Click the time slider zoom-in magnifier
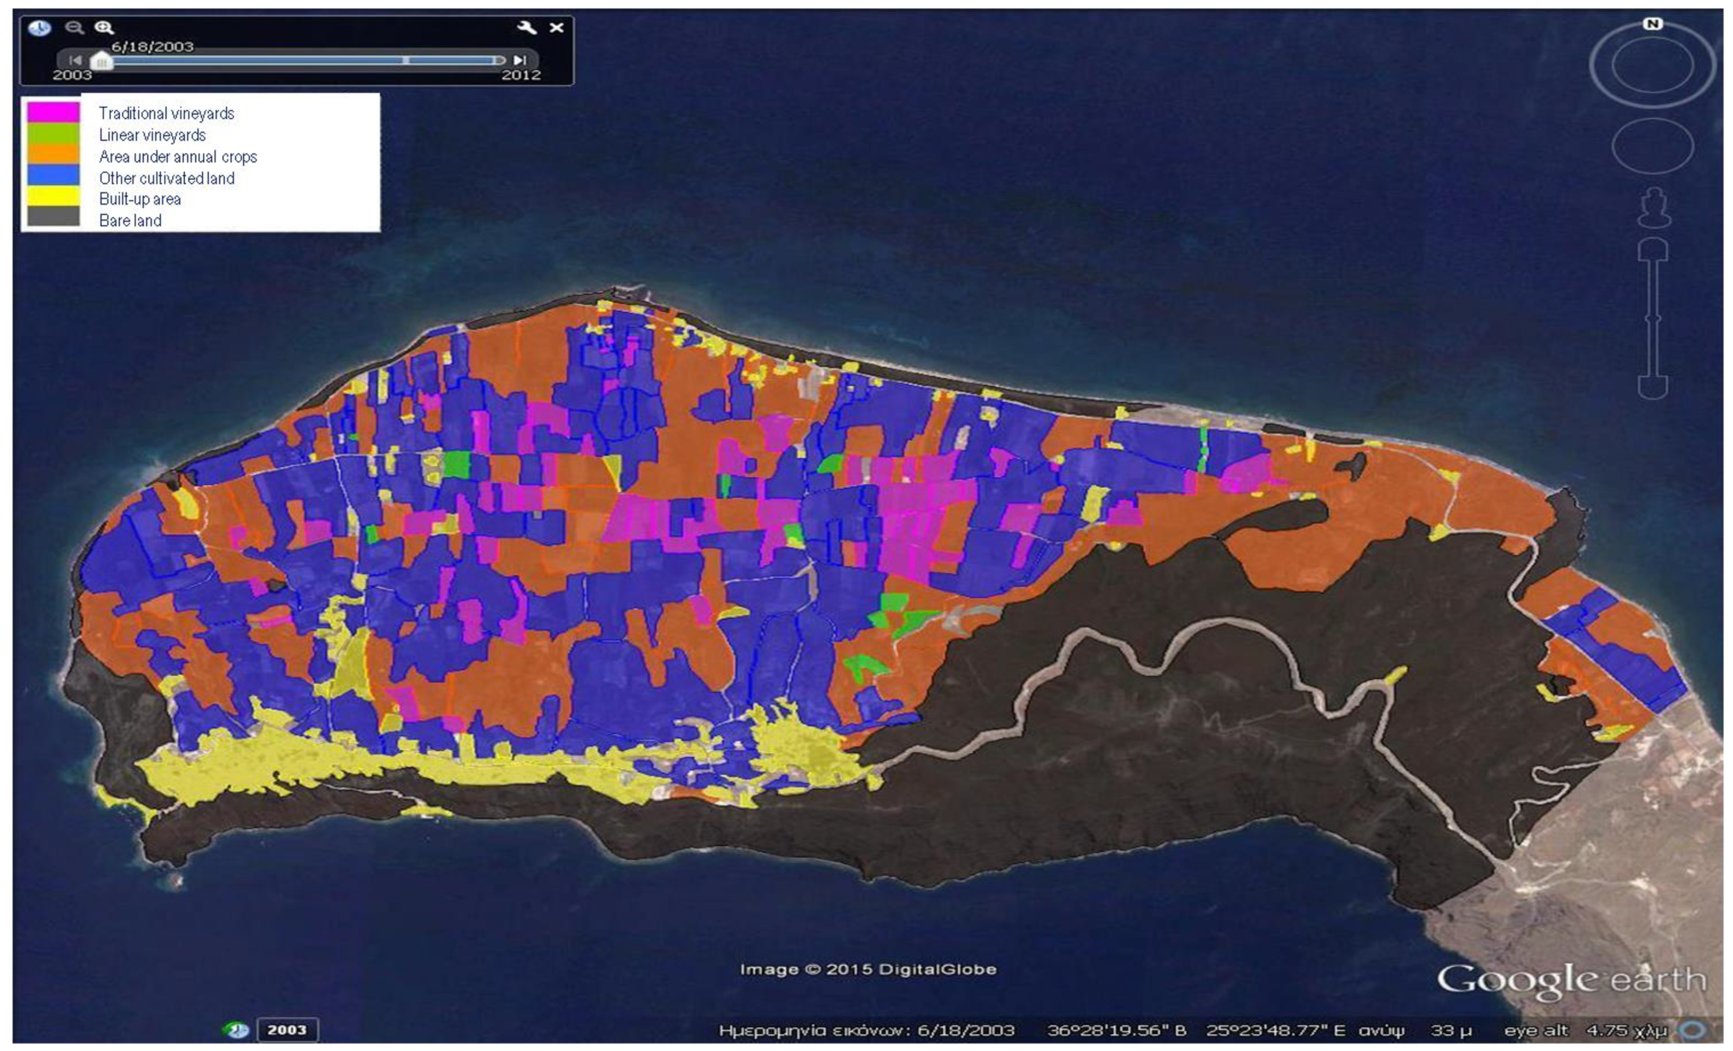The image size is (1733, 1051). coord(105,27)
